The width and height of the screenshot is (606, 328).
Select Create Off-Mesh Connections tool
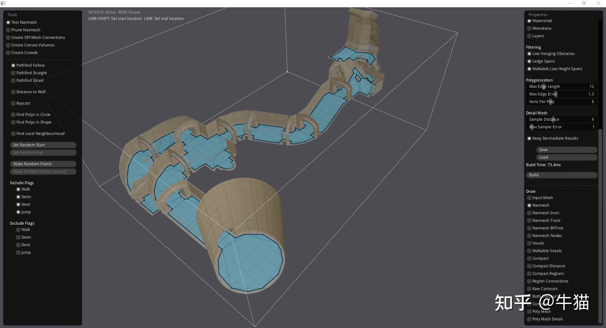click(9, 38)
